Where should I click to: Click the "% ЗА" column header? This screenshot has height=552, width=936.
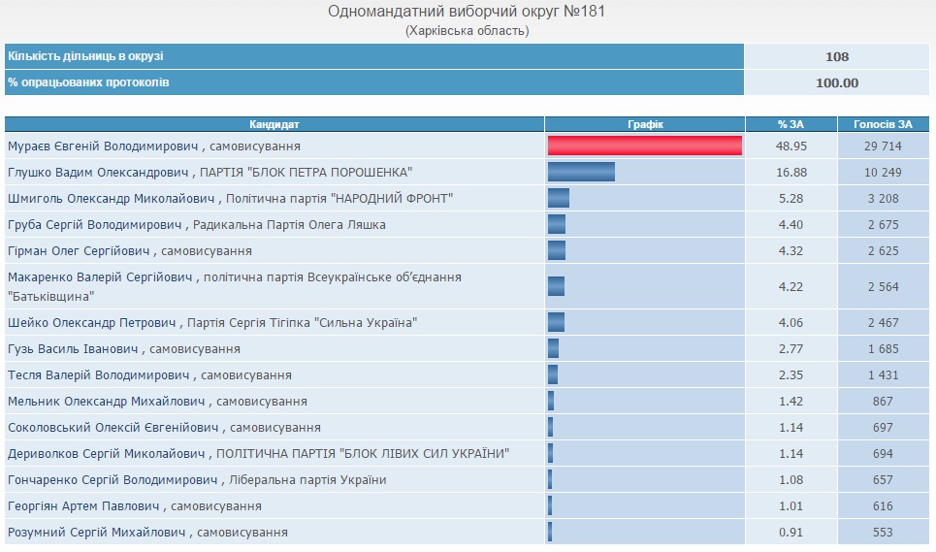[791, 124]
